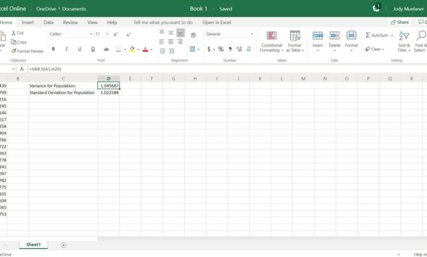The image size is (427, 257).
Task: Apply Percent Style format
Action: pos(221,49)
